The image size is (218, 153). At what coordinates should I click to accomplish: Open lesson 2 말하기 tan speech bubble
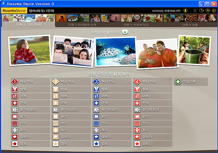point(71,137)
